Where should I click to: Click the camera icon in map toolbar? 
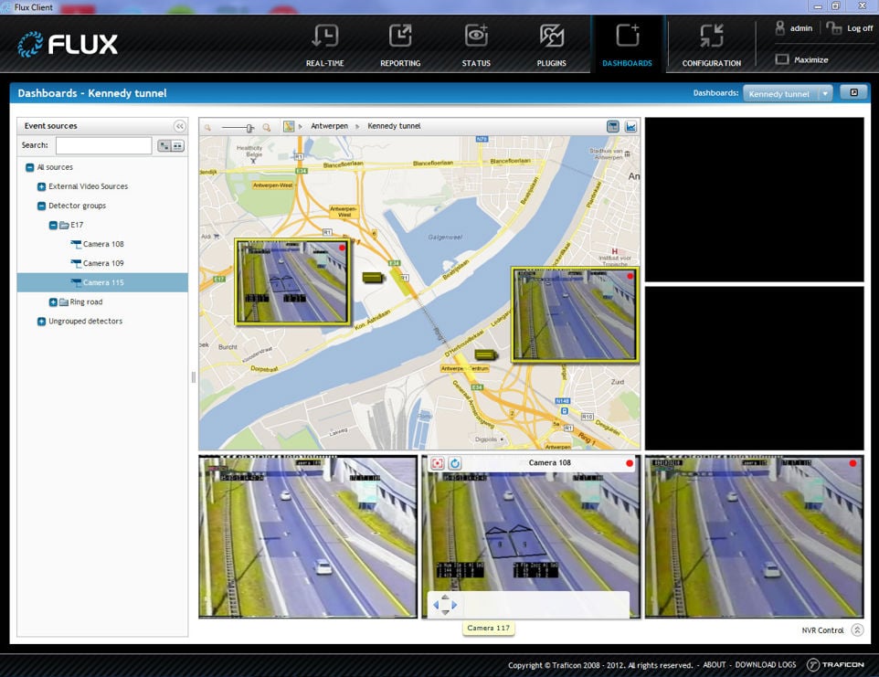(x=613, y=126)
